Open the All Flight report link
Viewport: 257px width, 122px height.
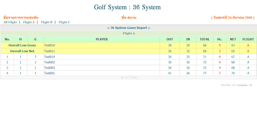pos(10,22)
